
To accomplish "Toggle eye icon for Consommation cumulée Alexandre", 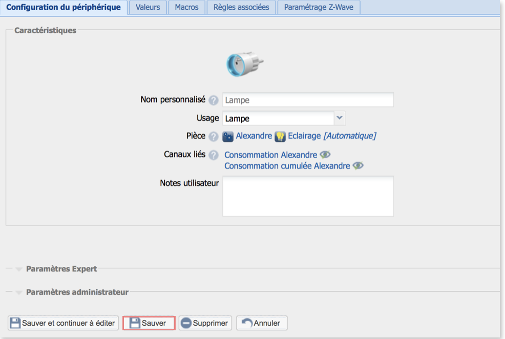I will pyautogui.click(x=358, y=166).
